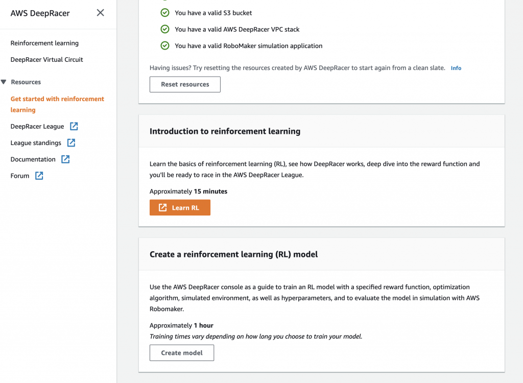Image resolution: width=523 pixels, height=383 pixels.
Task: Click the 'Introduction to reinforcement learning' heading
Action: coord(225,131)
